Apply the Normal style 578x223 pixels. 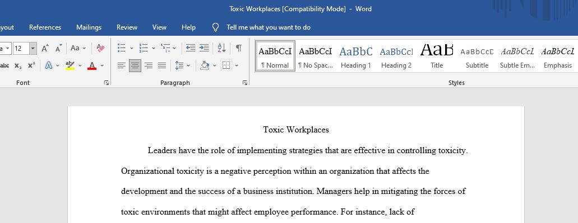point(275,56)
